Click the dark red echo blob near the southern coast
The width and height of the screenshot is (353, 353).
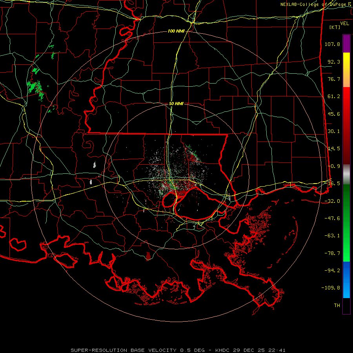tap(148, 256)
